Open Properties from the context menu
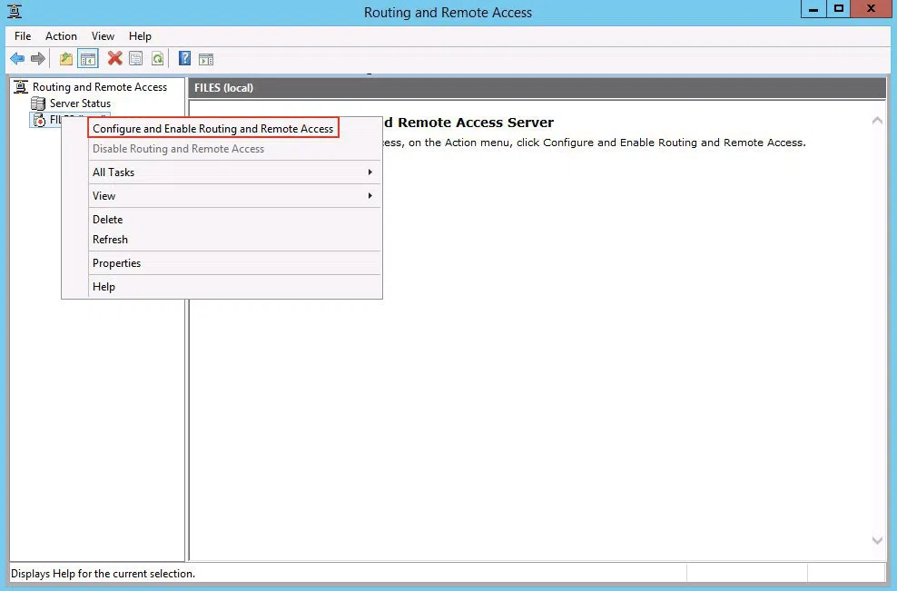897x591 pixels. [117, 263]
